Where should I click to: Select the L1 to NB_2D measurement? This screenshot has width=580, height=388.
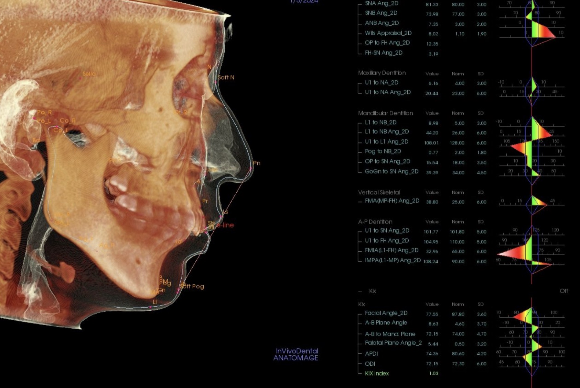426,123
